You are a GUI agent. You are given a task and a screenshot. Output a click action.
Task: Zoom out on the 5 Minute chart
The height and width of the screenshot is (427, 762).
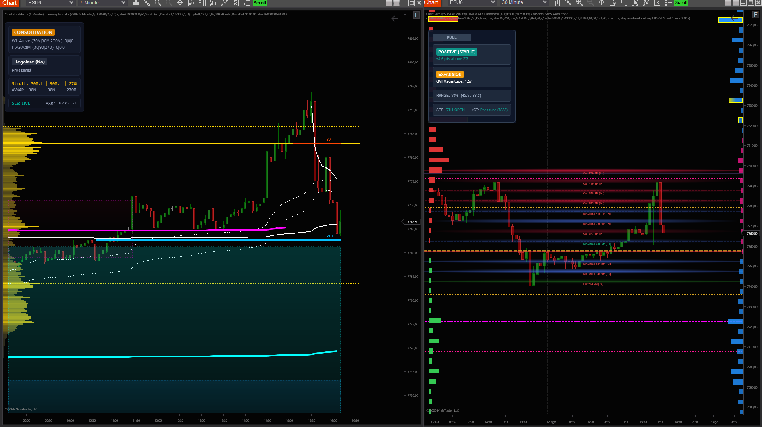click(169, 3)
